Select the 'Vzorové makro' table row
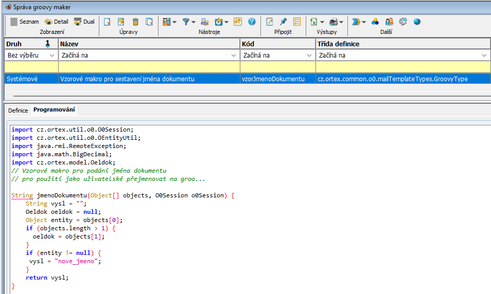Screen dimensions: 491x294 [149, 79]
